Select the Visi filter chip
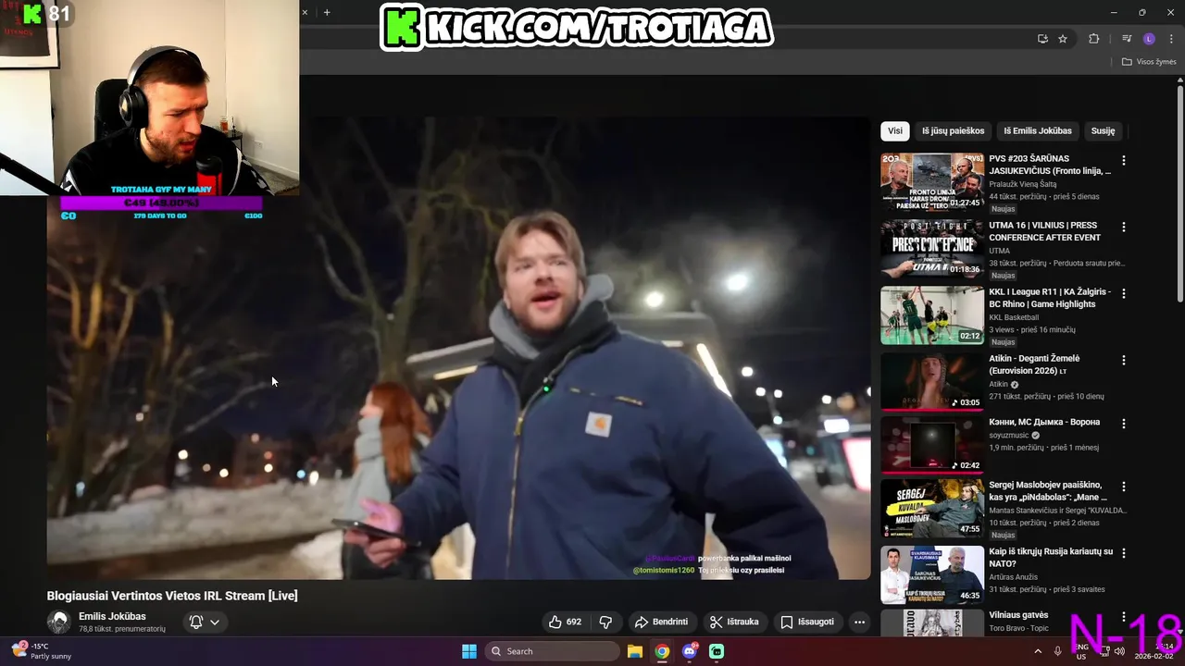 (x=895, y=131)
